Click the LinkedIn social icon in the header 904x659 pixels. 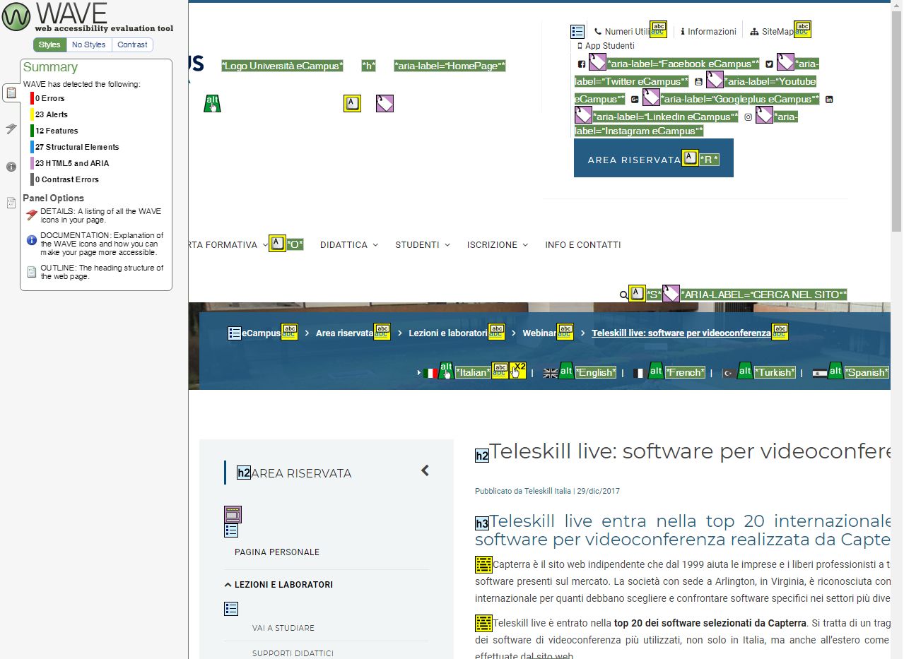(829, 100)
